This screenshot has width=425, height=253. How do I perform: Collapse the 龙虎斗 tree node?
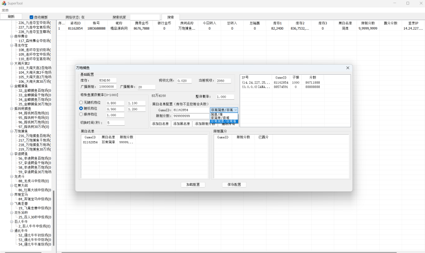pyautogui.click(x=11, y=176)
